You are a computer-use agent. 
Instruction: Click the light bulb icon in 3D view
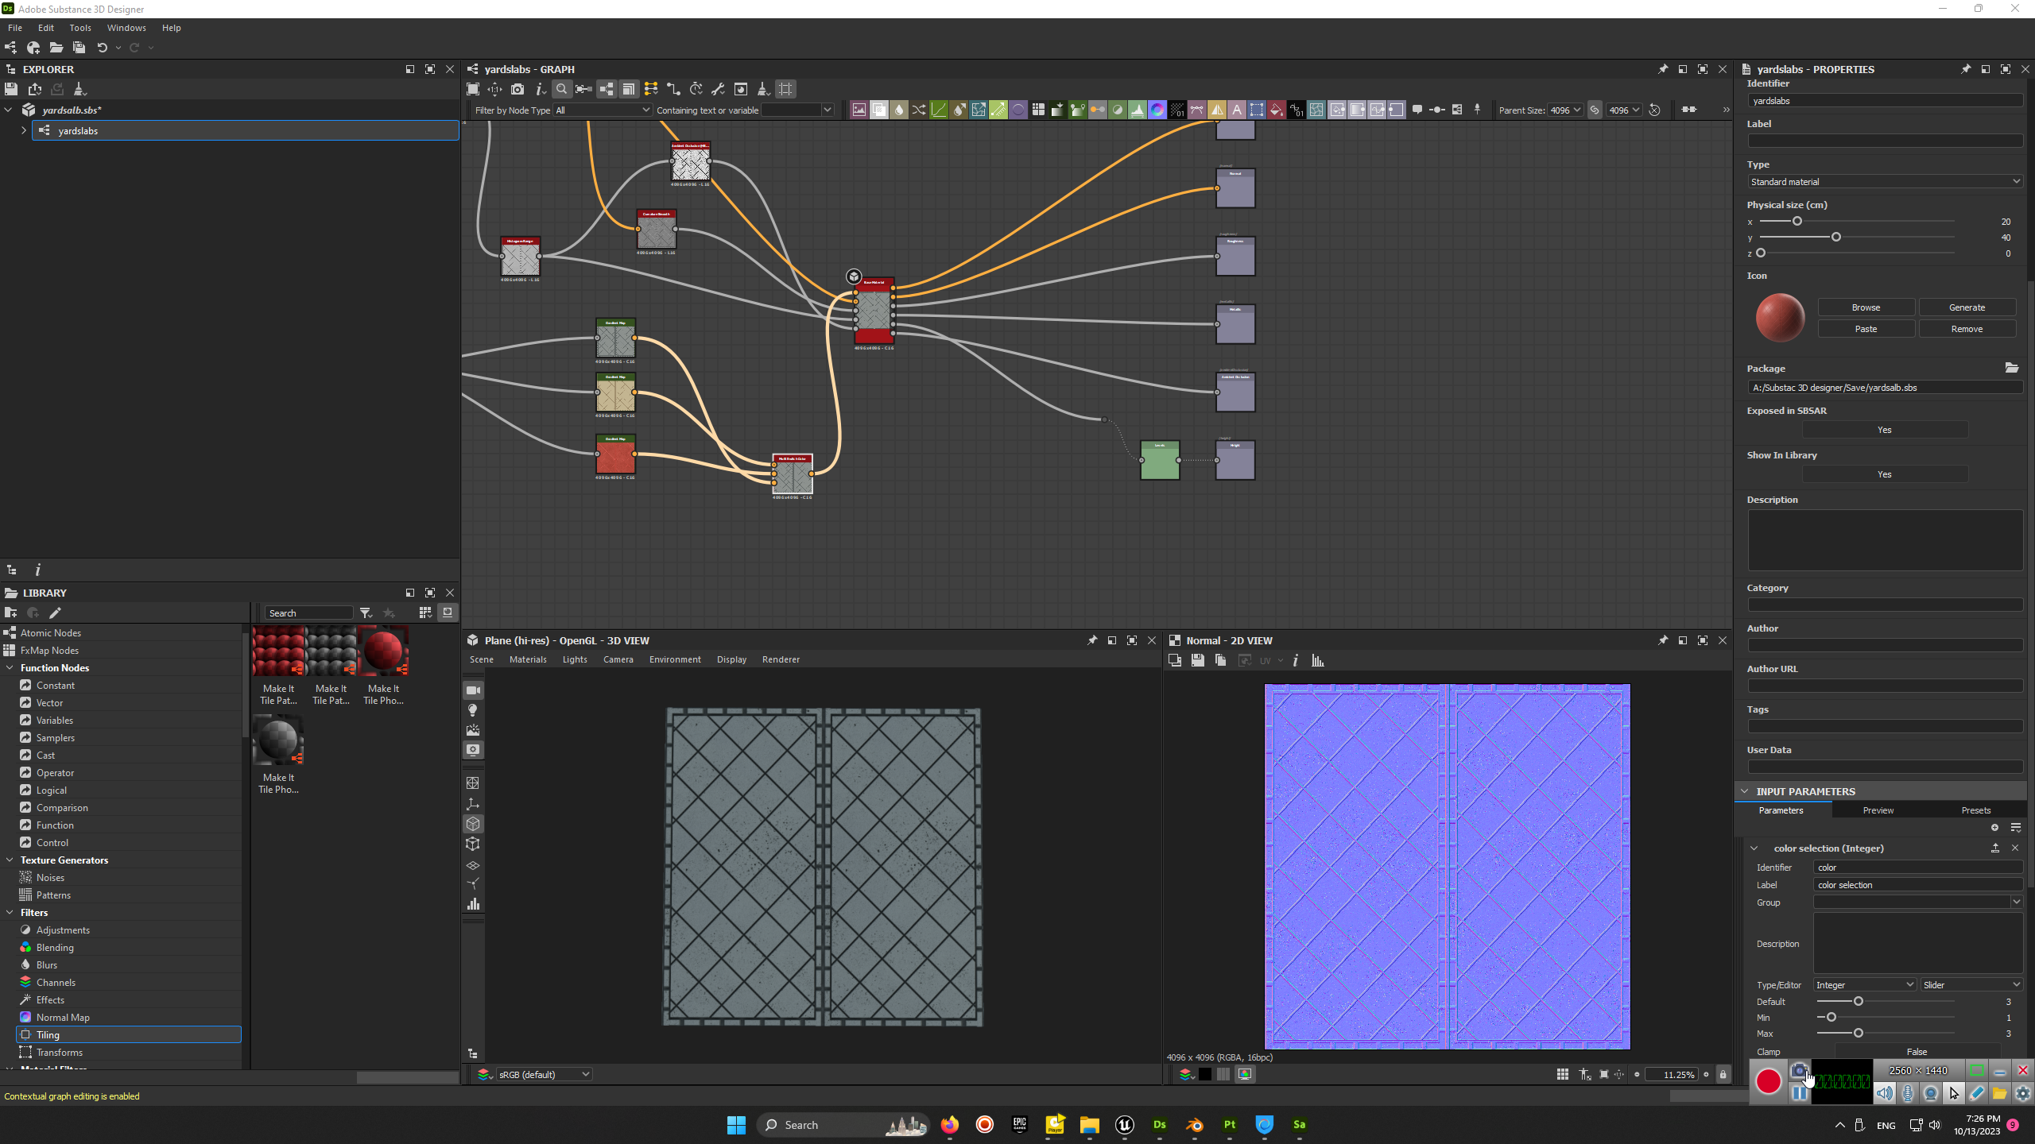[x=473, y=710]
